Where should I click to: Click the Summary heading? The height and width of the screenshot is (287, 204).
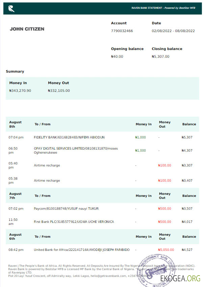(x=15, y=71)
